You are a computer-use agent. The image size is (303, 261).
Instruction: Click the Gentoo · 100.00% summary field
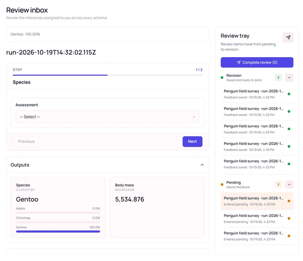coord(107,34)
